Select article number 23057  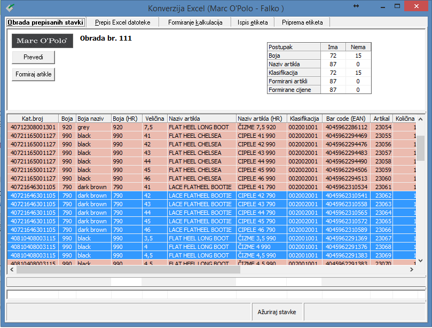[x=382, y=153]
